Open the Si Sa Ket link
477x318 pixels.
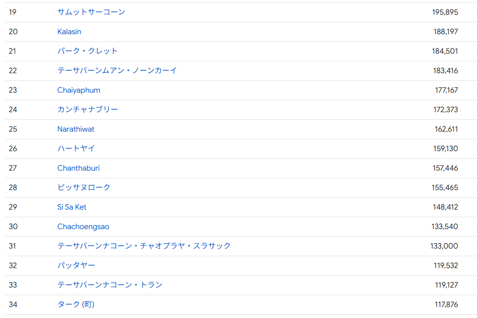(72, 207)
